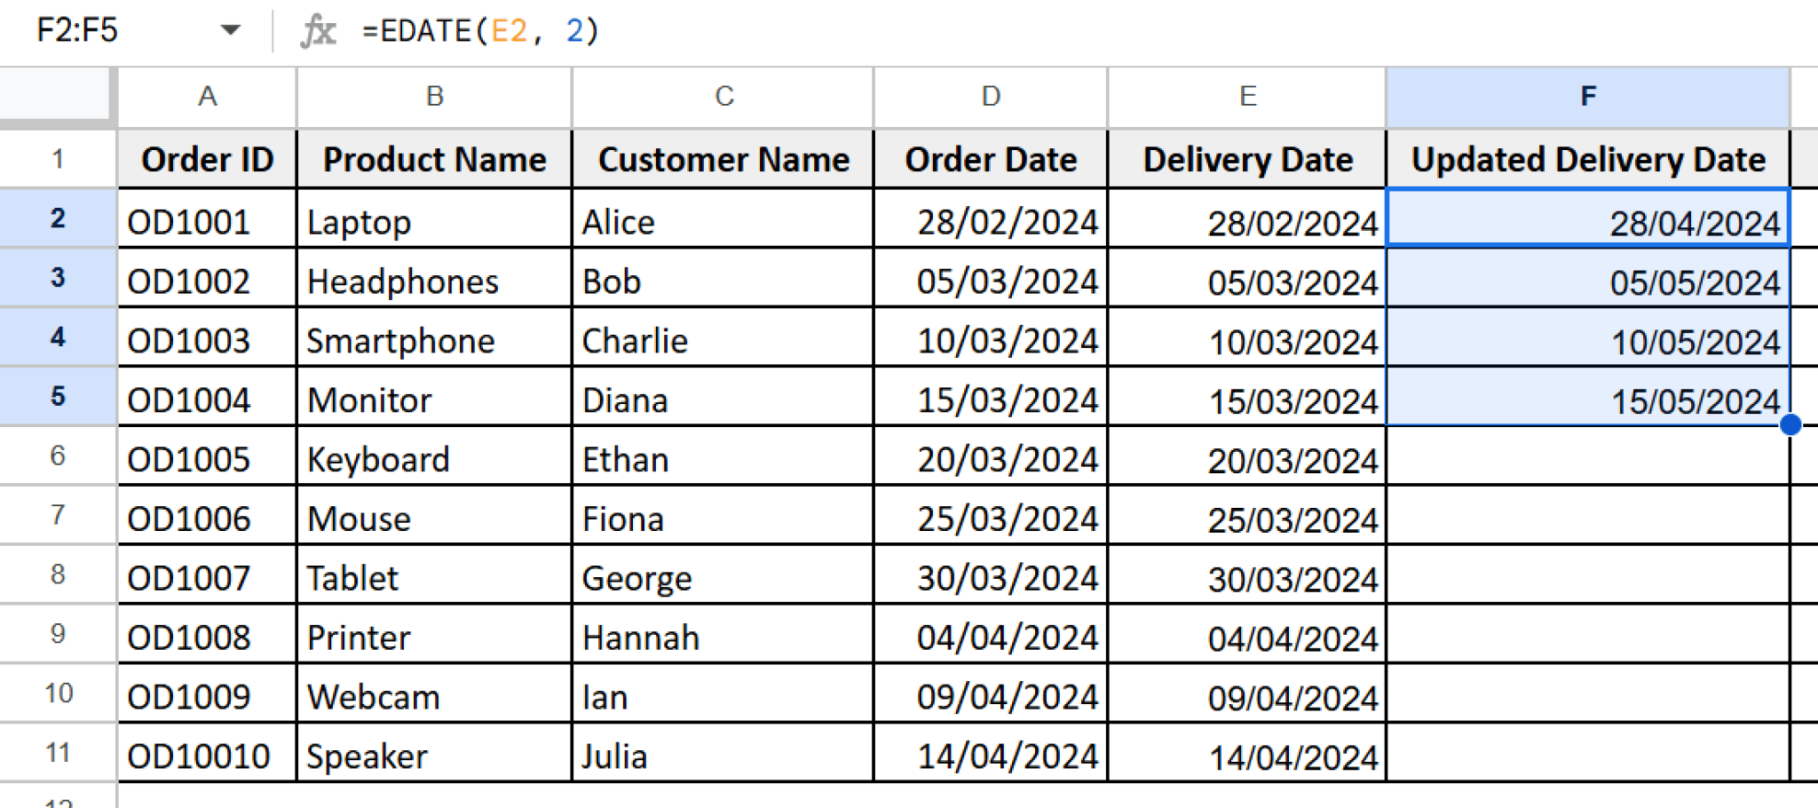Click the cell containing OD1001

tap(208, 221)
